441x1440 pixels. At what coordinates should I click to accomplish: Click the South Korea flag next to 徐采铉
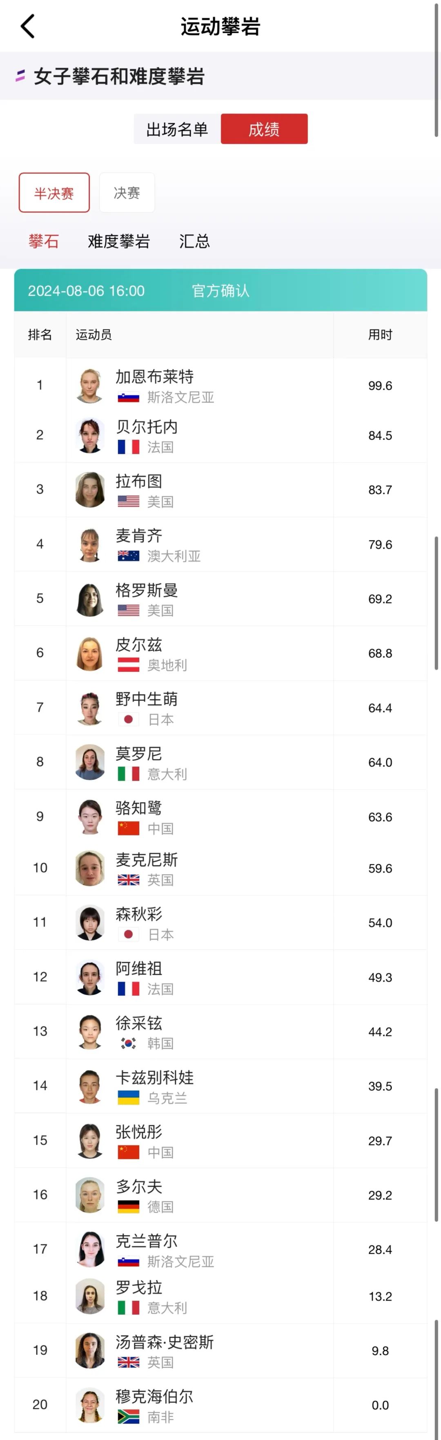coord(128,1043)
